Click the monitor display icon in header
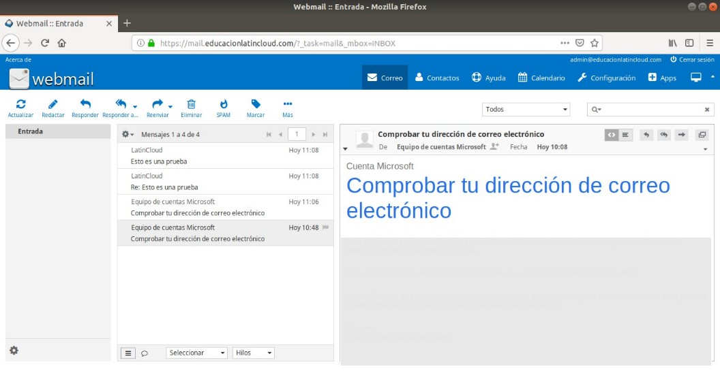 pos(696,78)
